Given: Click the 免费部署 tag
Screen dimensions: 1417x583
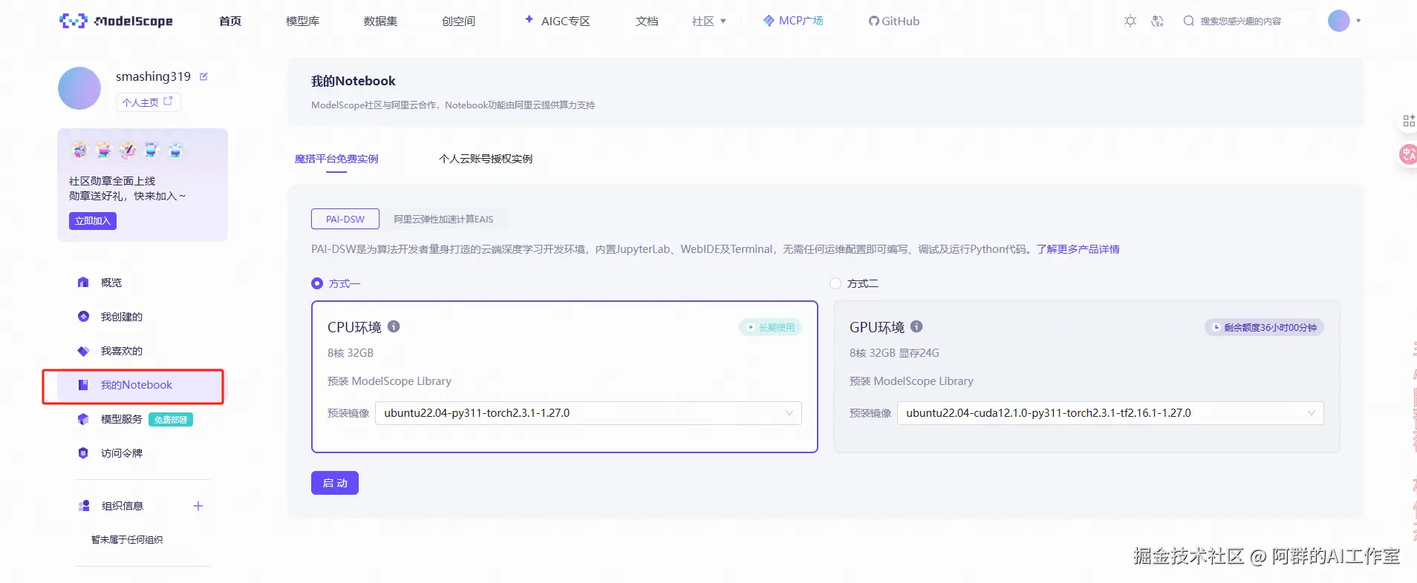Looking at the screenshot, I should tap(171, 420).
